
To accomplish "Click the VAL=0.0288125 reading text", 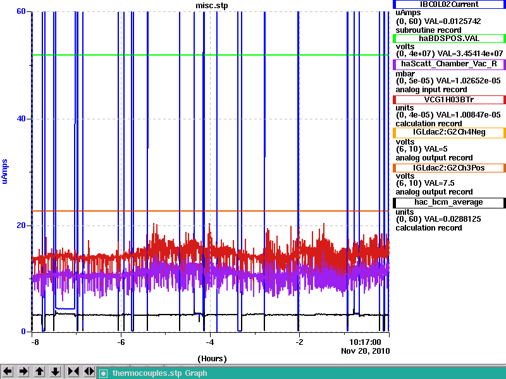I will (452, 219).
